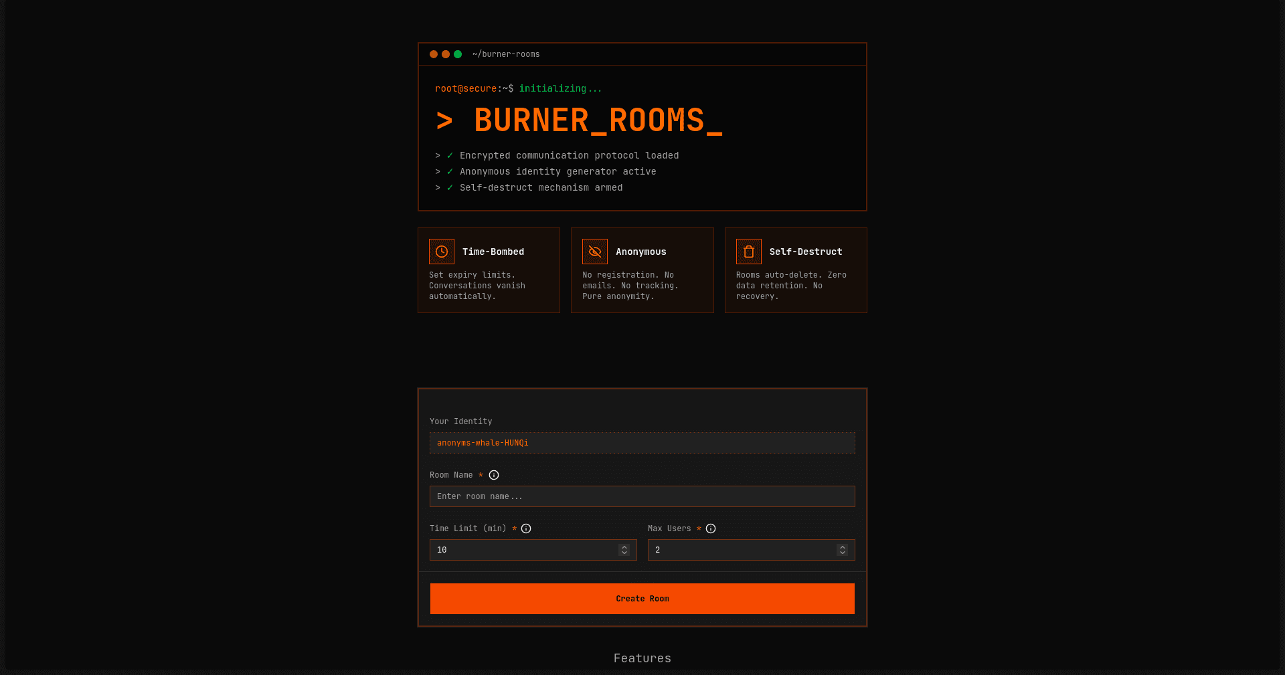Open the info tooltip beside Time Limit
This screenshot has width=1285, height=675.
pos(526,528)
